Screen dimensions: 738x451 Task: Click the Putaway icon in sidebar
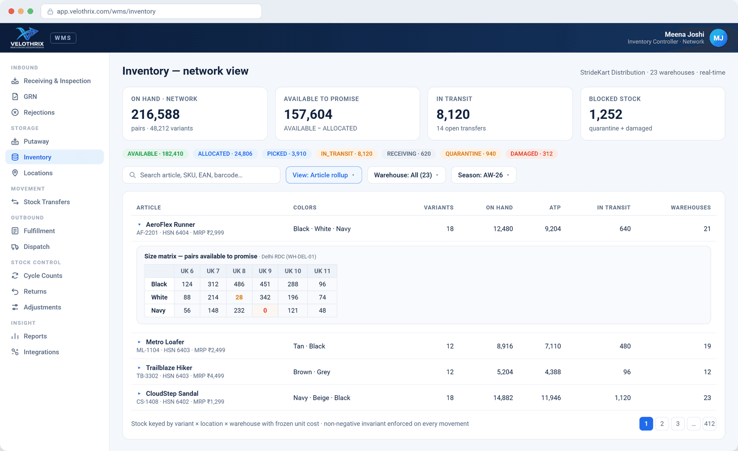coord(15,141)
